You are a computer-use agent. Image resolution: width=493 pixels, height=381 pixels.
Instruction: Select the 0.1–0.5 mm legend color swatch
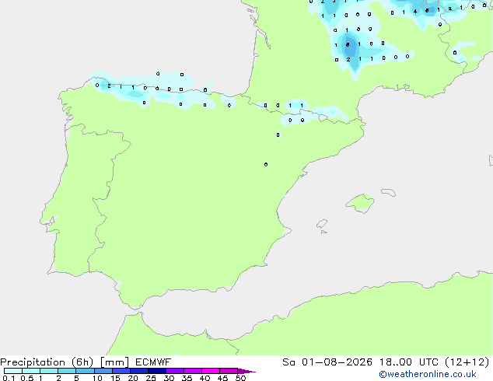13,371
